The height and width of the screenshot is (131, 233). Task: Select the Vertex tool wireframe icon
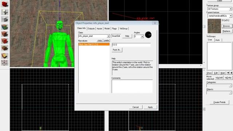click(x=5, y=63)
